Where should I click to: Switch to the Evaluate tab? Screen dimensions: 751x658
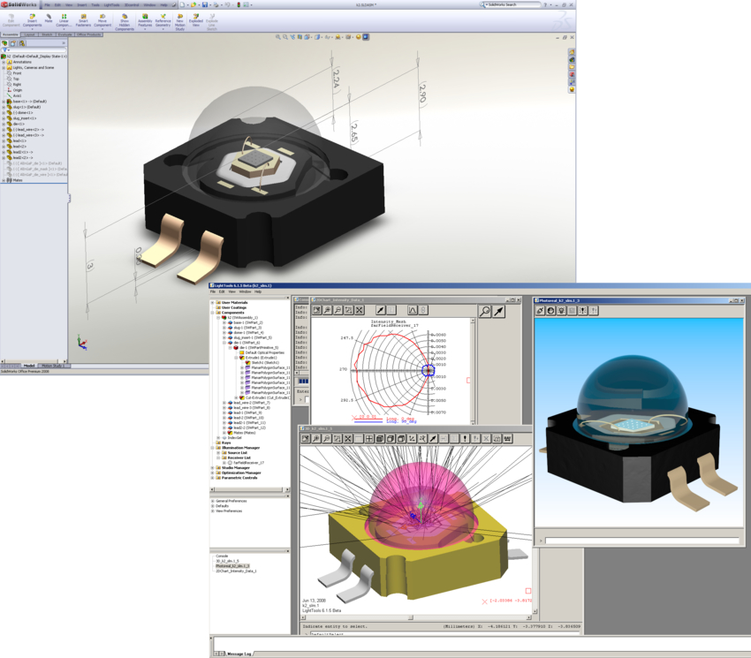(x=64, y=34)
